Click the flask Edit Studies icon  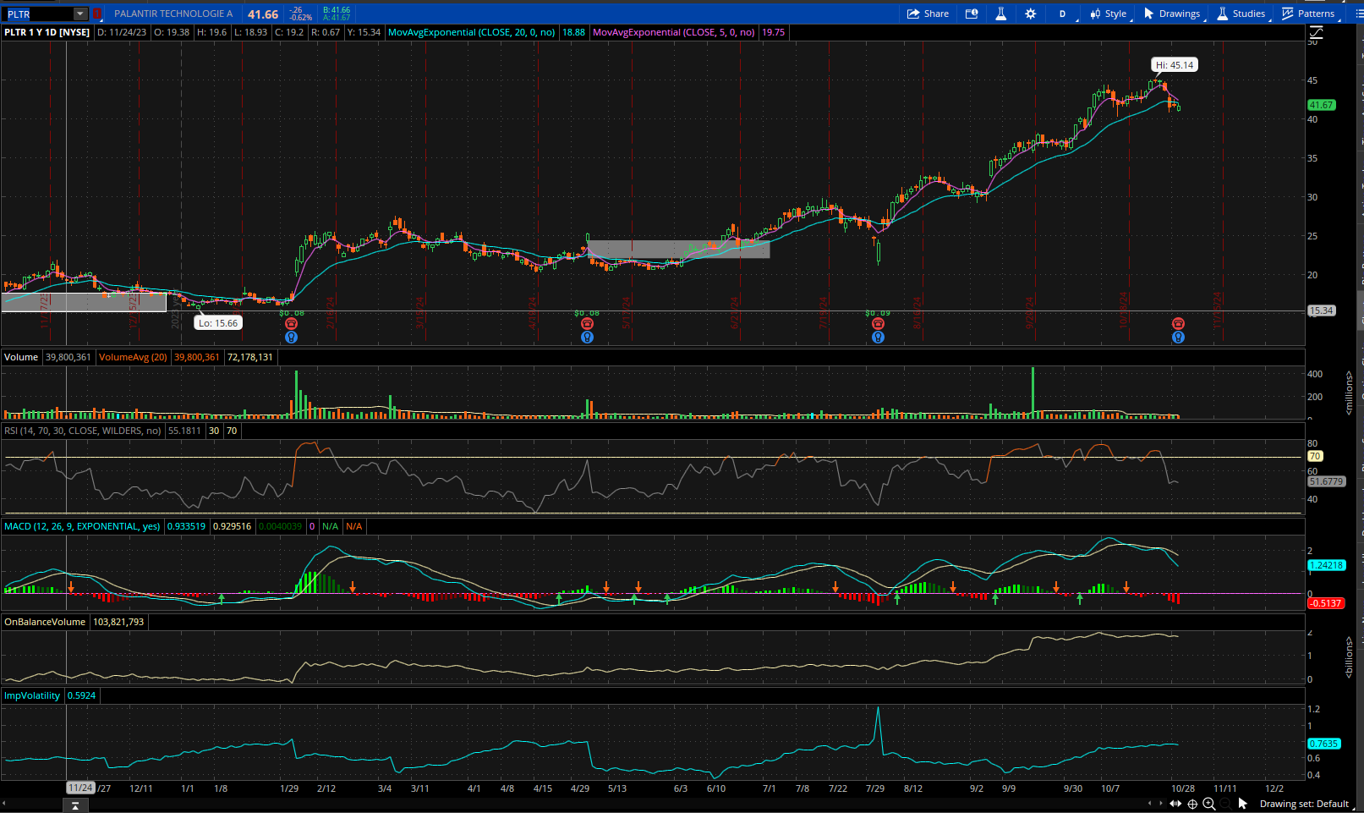[1000, 14]
